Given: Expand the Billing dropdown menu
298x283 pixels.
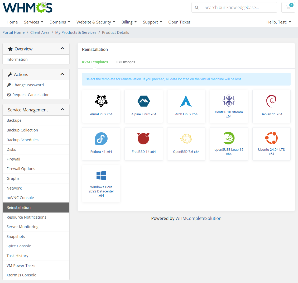Looking at the screenshot, I should (129, 22).
